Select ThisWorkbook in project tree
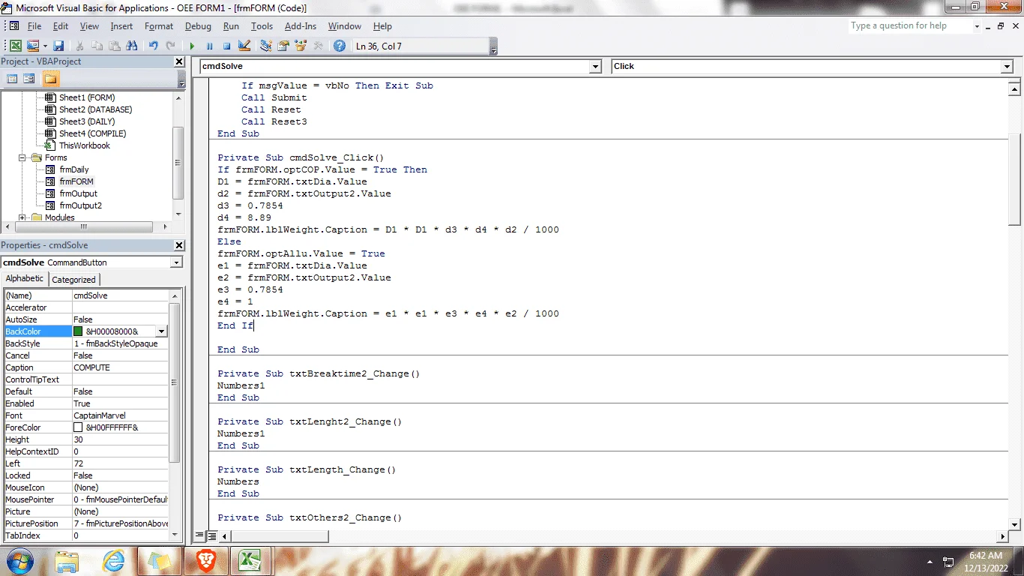 coord(85,145)
